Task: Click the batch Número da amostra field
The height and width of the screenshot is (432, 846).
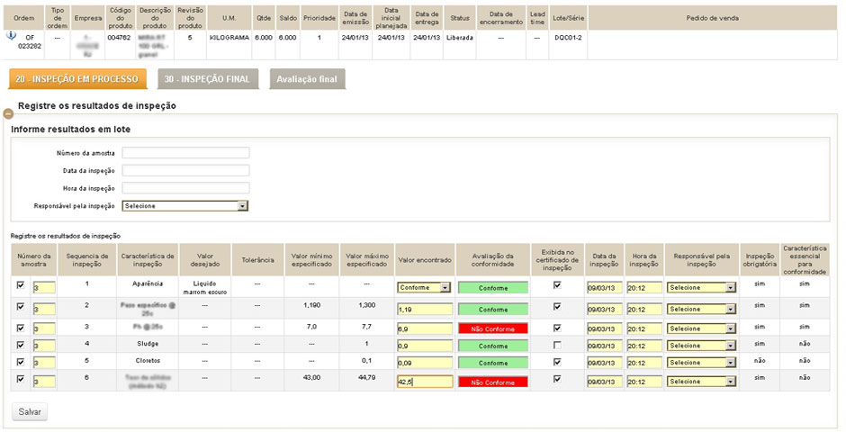Action: [185, 153]
